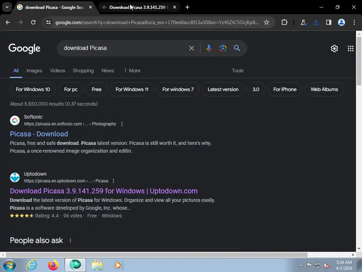Open the taskbar clock 5:34 AM
This screenshot has width=362, height=272.
(x=344, y=265)
